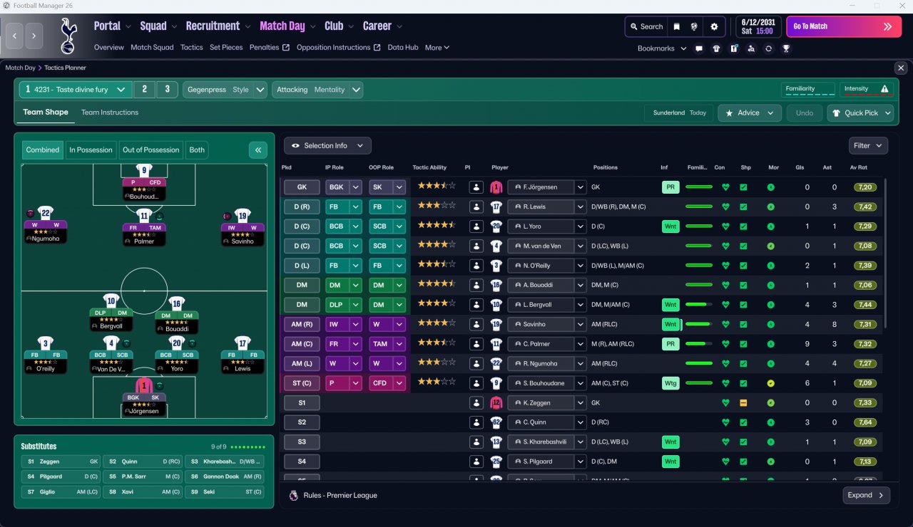Toggle match sharpness check for F. Jörgensen

(743, 187)
